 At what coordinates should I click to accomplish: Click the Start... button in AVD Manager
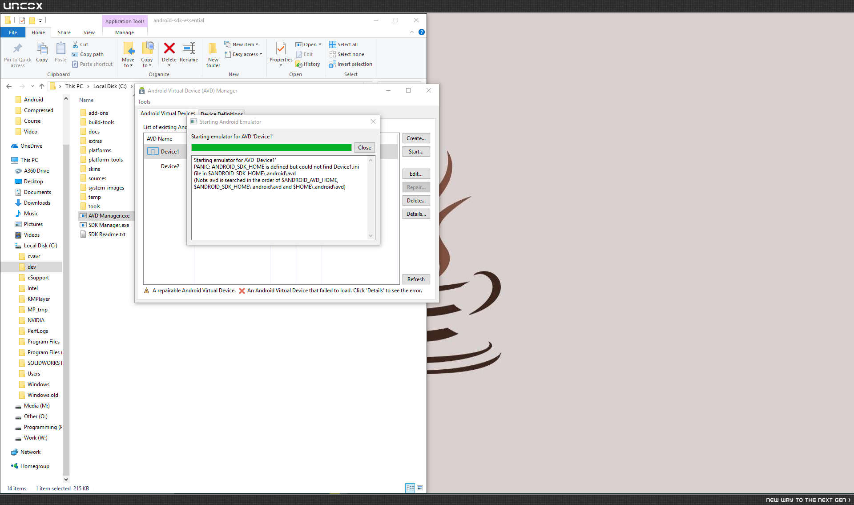point(416,152)
